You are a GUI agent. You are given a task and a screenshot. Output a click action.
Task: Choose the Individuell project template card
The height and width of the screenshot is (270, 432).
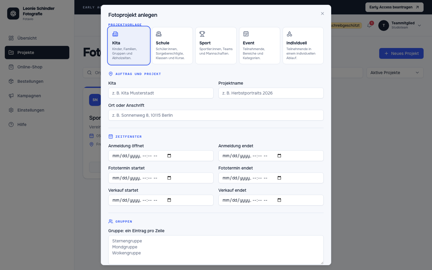(x=303, y=46)
